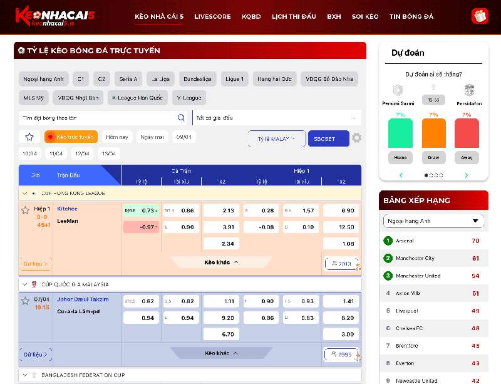Click the Keonhacai5 logo
Screen dimensions: 501x384
click(45, 16)
